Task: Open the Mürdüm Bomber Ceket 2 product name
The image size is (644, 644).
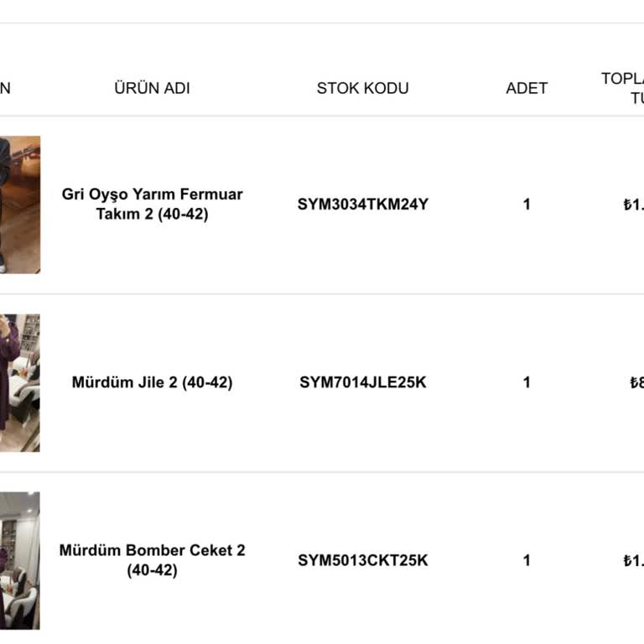Action: (152, 560)
